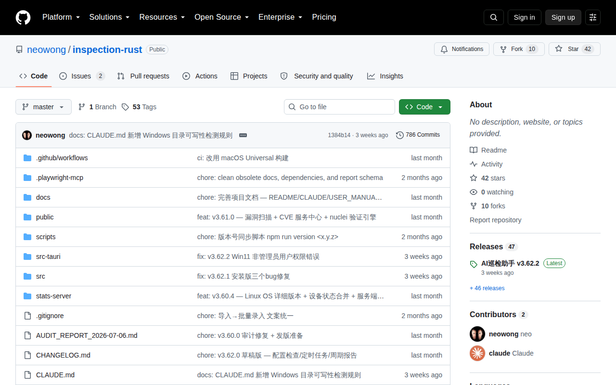Open the scripts folder
Viewport: 616px width, 385px height.
click(x=46, y=237)
